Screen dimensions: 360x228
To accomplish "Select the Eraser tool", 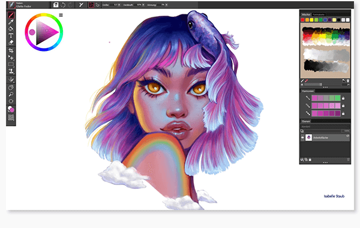I will click(x=11, y=42).
